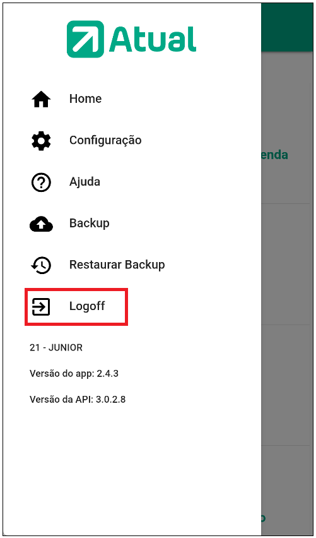
Task: Click the Home house icon
Action: (x=41, y=100)
